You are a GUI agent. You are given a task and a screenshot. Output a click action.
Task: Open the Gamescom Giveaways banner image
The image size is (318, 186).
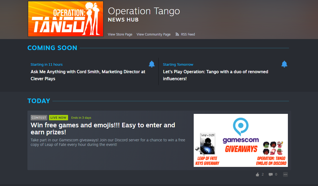(241, 140)
